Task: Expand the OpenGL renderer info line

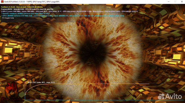Action: [26, 14]
